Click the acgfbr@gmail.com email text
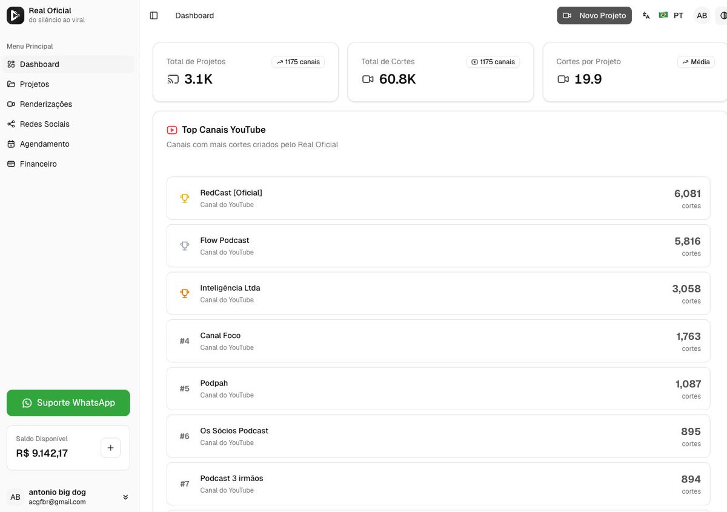727x512 pixels. coord(57,502)
